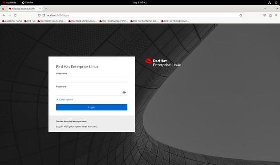Click the Red Hat Enterprise Linux form heading

77,66
